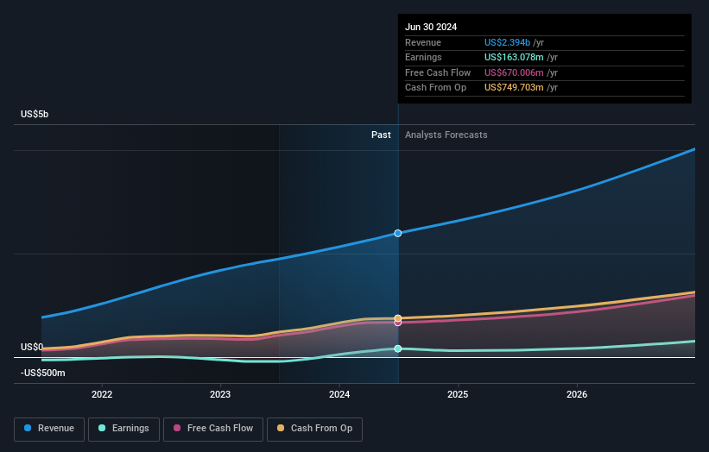Click the US$670.006m free cash flow value

(514, 72)
